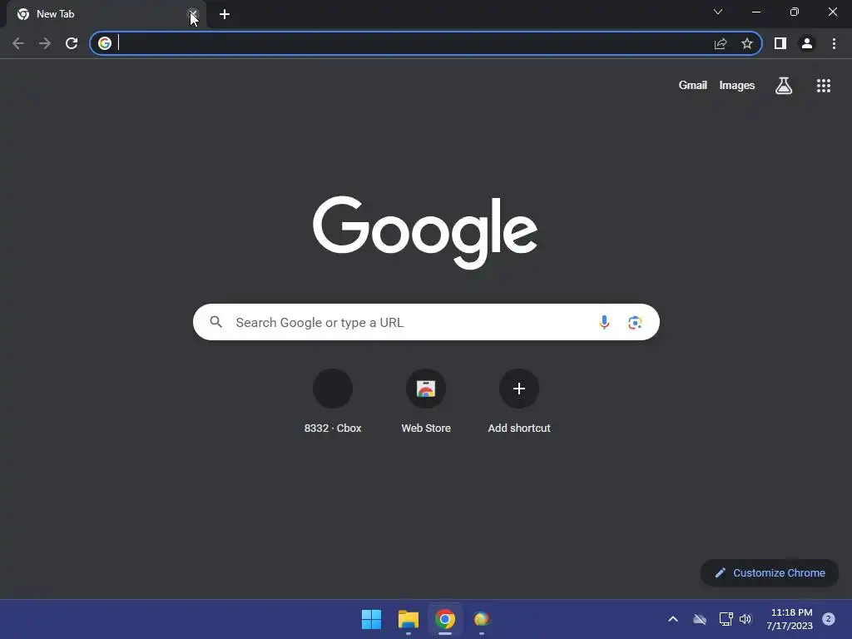Bookmark this tab with the star icon
852x639 pixels.
click(747, 43)
